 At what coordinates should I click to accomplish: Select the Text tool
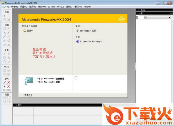(x=9, y=58)
